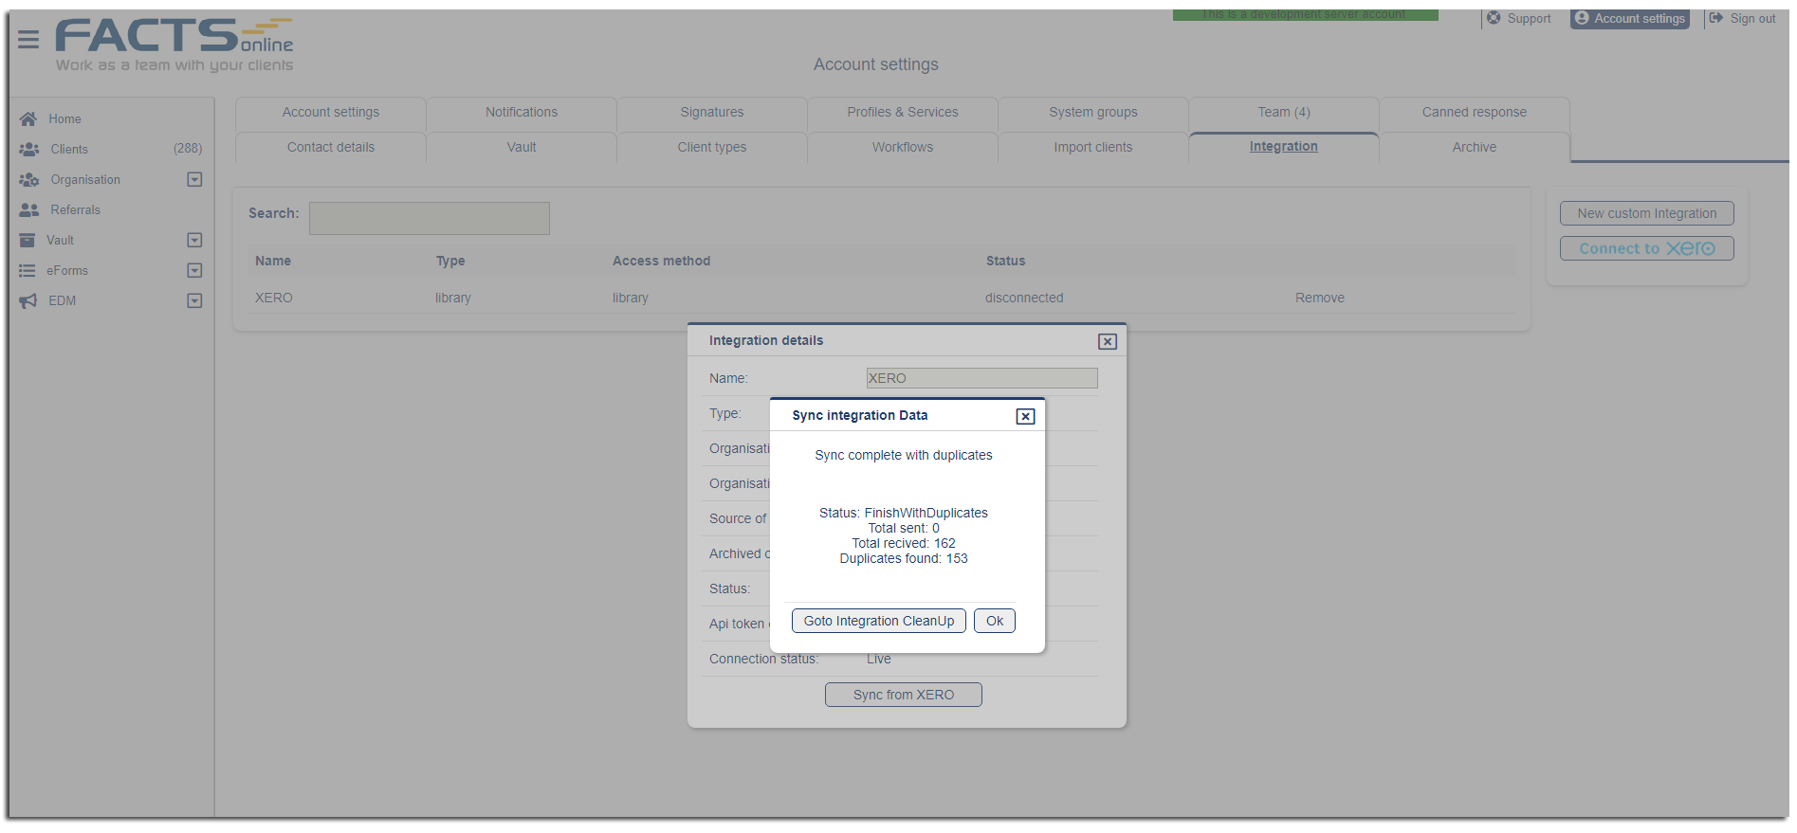Open Home in the sidebar
Screen dimensions: 1797x833
tap(64, 118)
